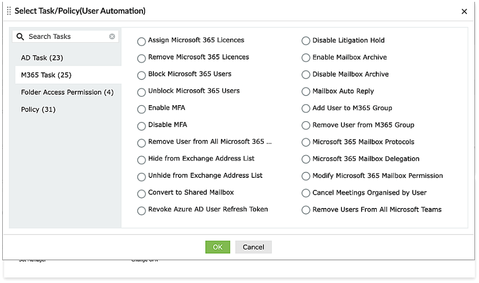Choose Mailbox Auto Reply task
Screen dimensions: 479x283
click(x=306, y=92)
